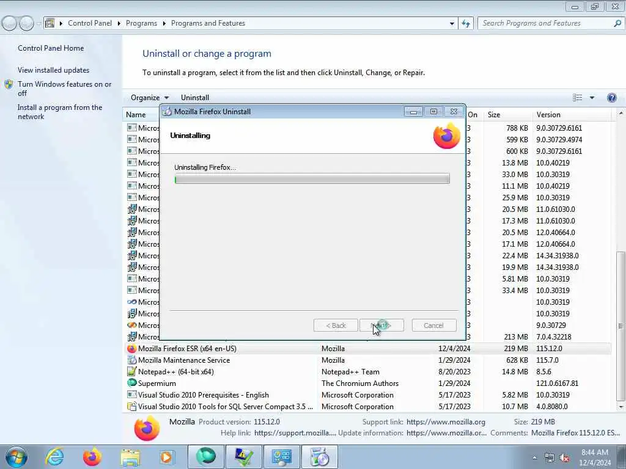Switch to Control Panel taskbar window
Image resolution: width=626 pixels, height=469 pixels.
click(281, 457)
